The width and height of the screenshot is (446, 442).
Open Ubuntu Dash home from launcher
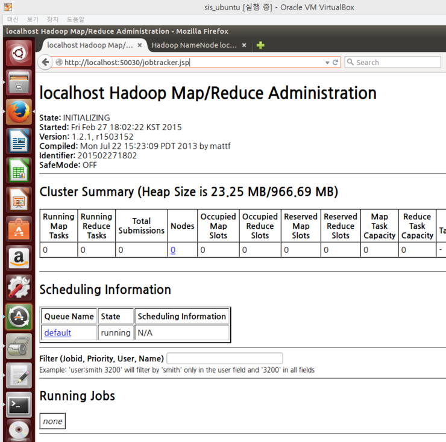click(19, 53)
